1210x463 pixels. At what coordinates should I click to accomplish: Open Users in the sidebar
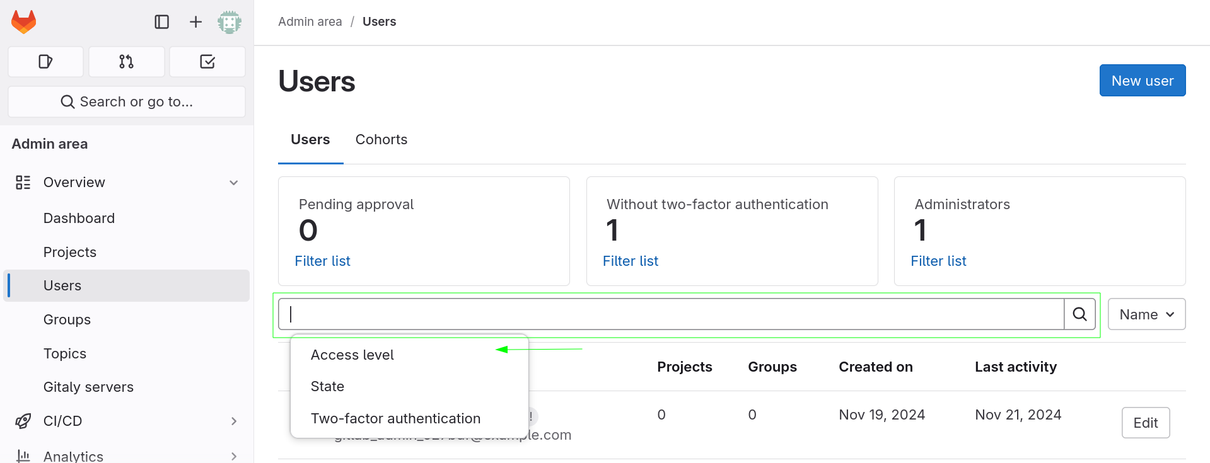[x=127, y=286]
